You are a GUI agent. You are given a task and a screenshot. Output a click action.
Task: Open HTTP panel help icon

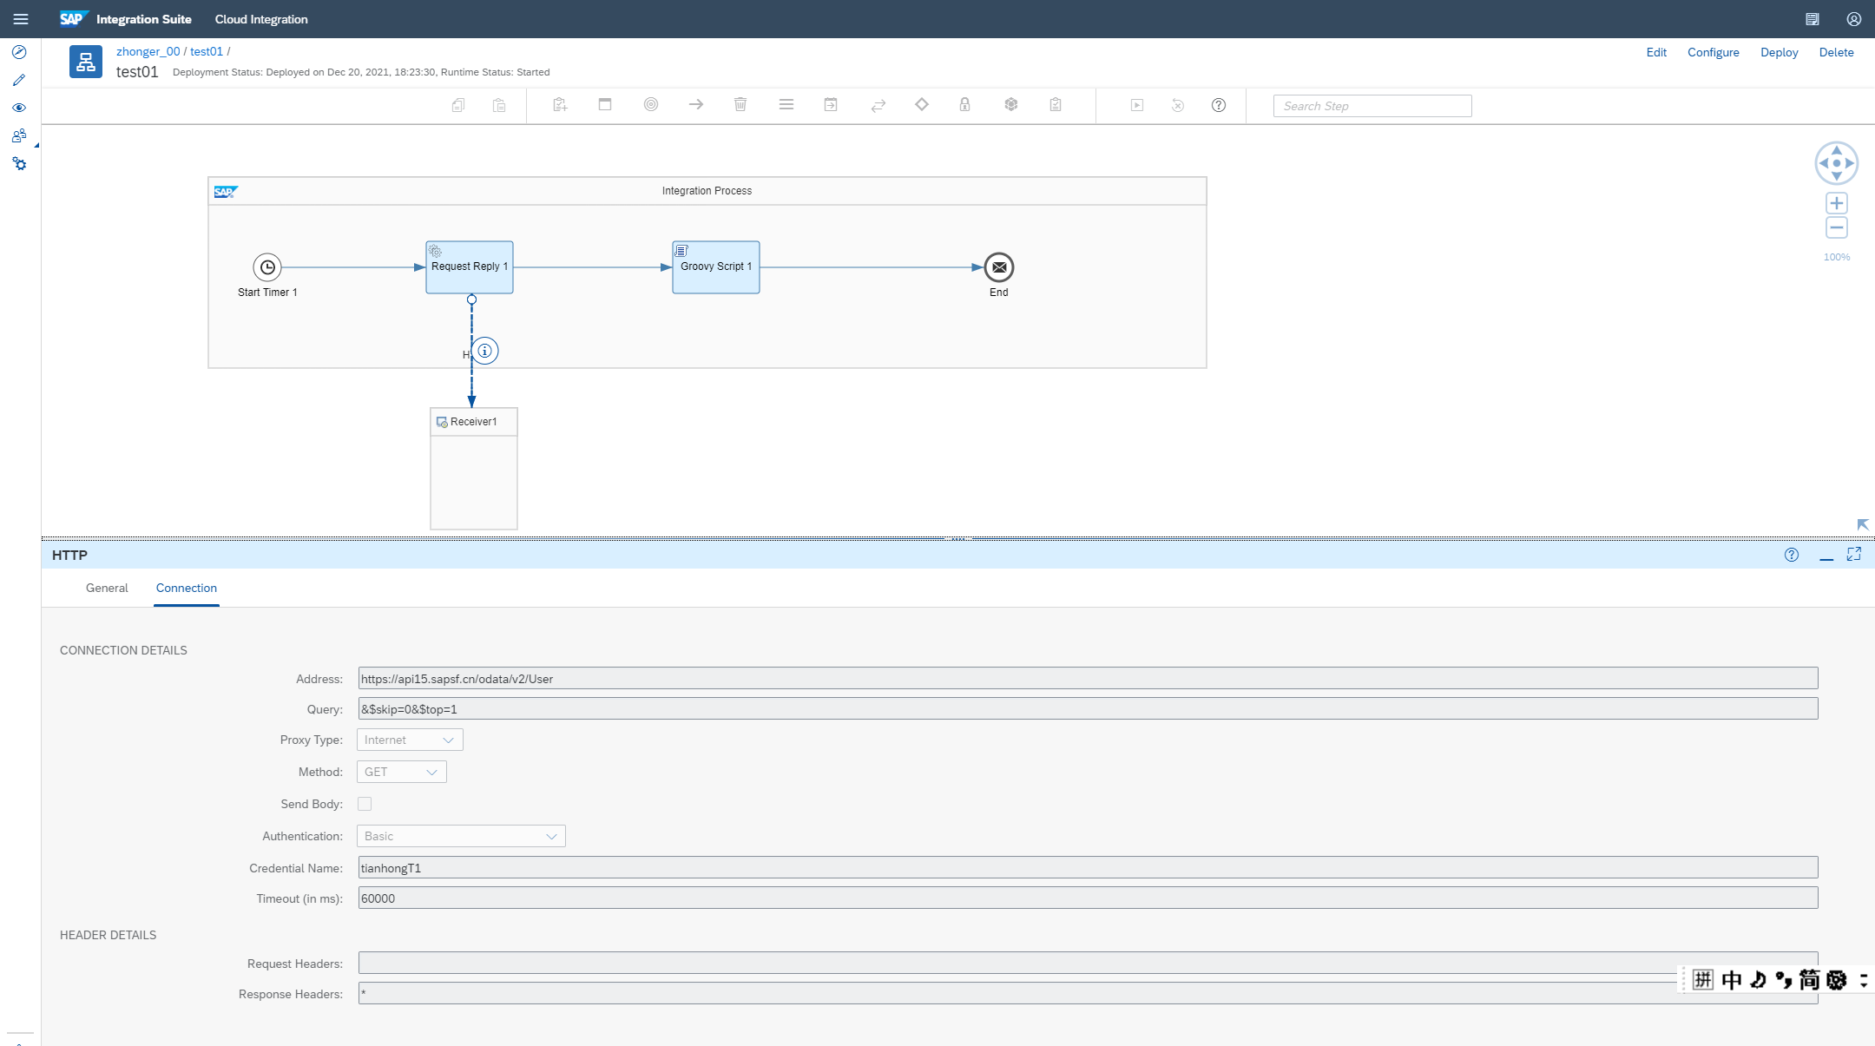click(1792, 555)
